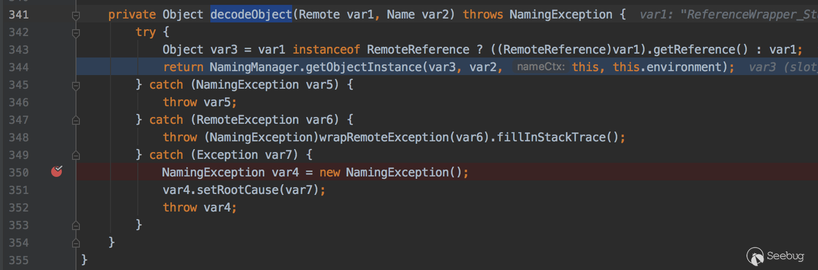Click the fold end marker on line 353

[76, 226]
